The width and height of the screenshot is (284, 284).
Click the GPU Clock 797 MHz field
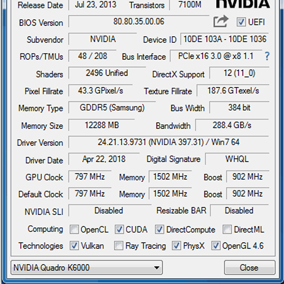pos(90,176)
